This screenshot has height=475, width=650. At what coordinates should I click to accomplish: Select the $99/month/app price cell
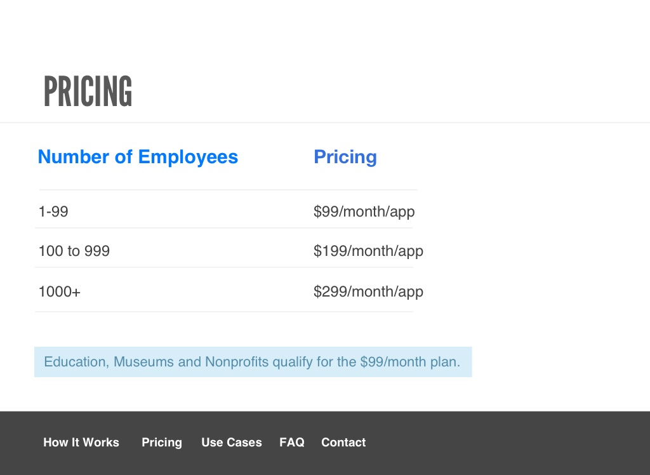coord(364,211)
